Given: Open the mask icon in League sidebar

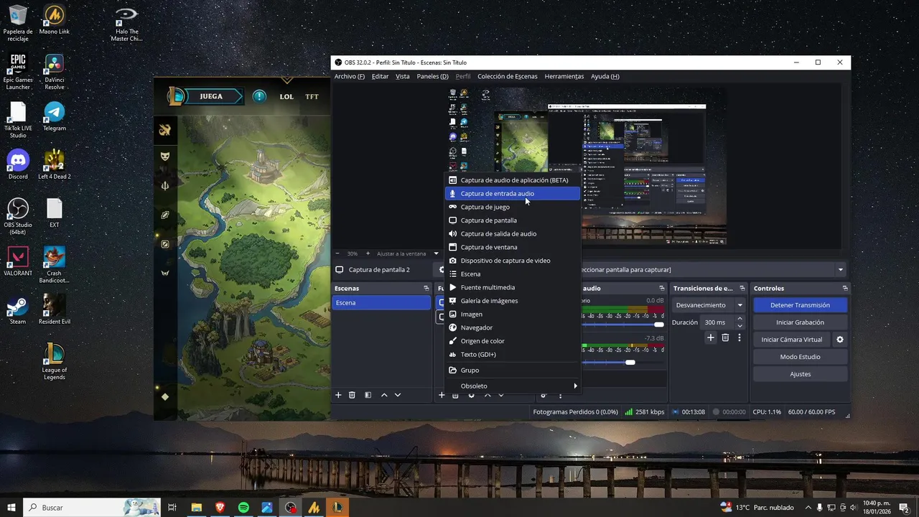Looking at the screenshot, I should [x=165, y=157].
